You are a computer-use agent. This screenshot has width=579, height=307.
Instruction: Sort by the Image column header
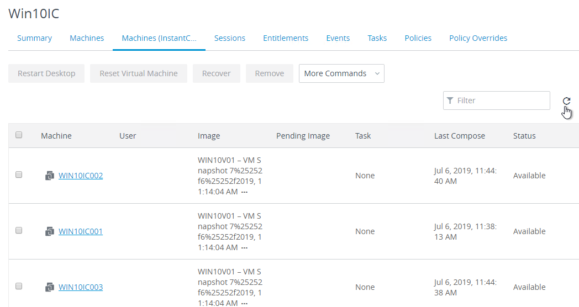209,136
